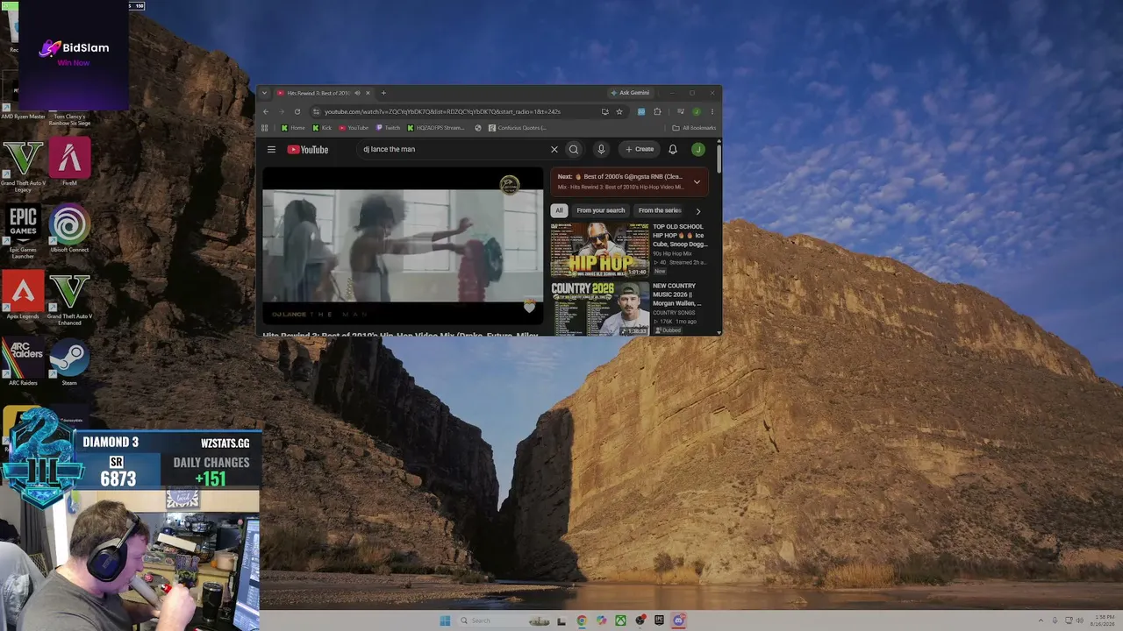Open the COUNTRY 2026 video thumbnail
Screen dimensions: 1123x631
point(600,308)
